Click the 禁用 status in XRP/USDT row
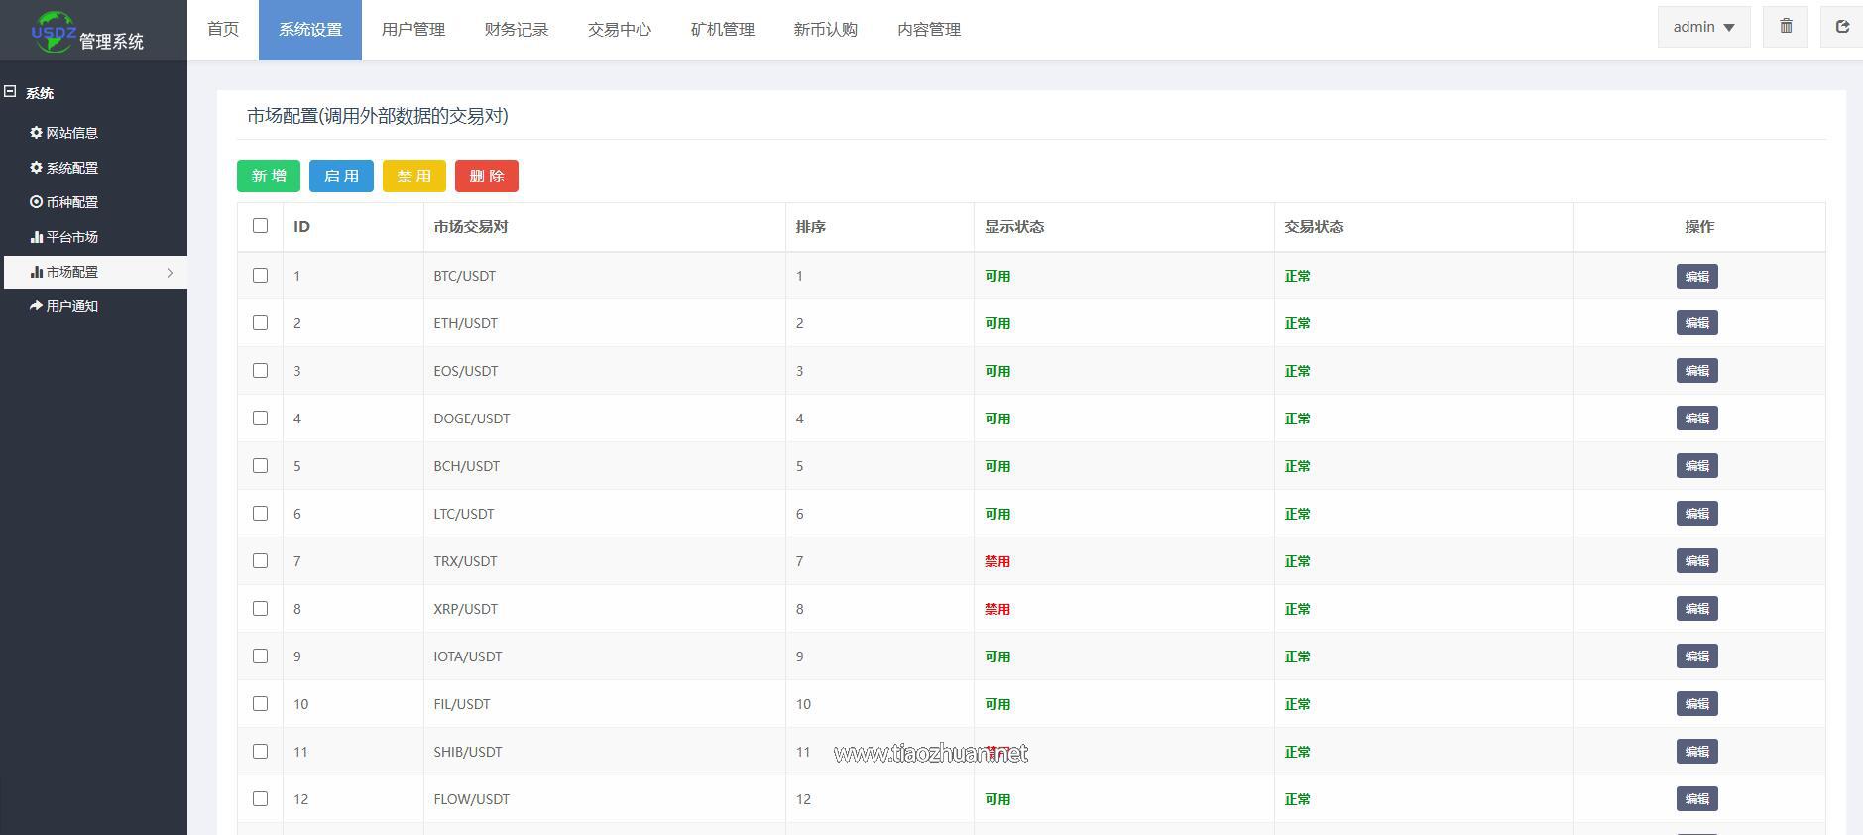Viewport: 1863px width, 835px height. (996, 609)
